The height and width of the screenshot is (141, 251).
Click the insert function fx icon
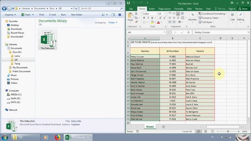(188, 32)
